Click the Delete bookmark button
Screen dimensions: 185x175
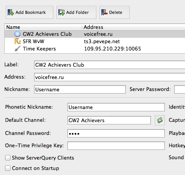[x=115, y=12]
